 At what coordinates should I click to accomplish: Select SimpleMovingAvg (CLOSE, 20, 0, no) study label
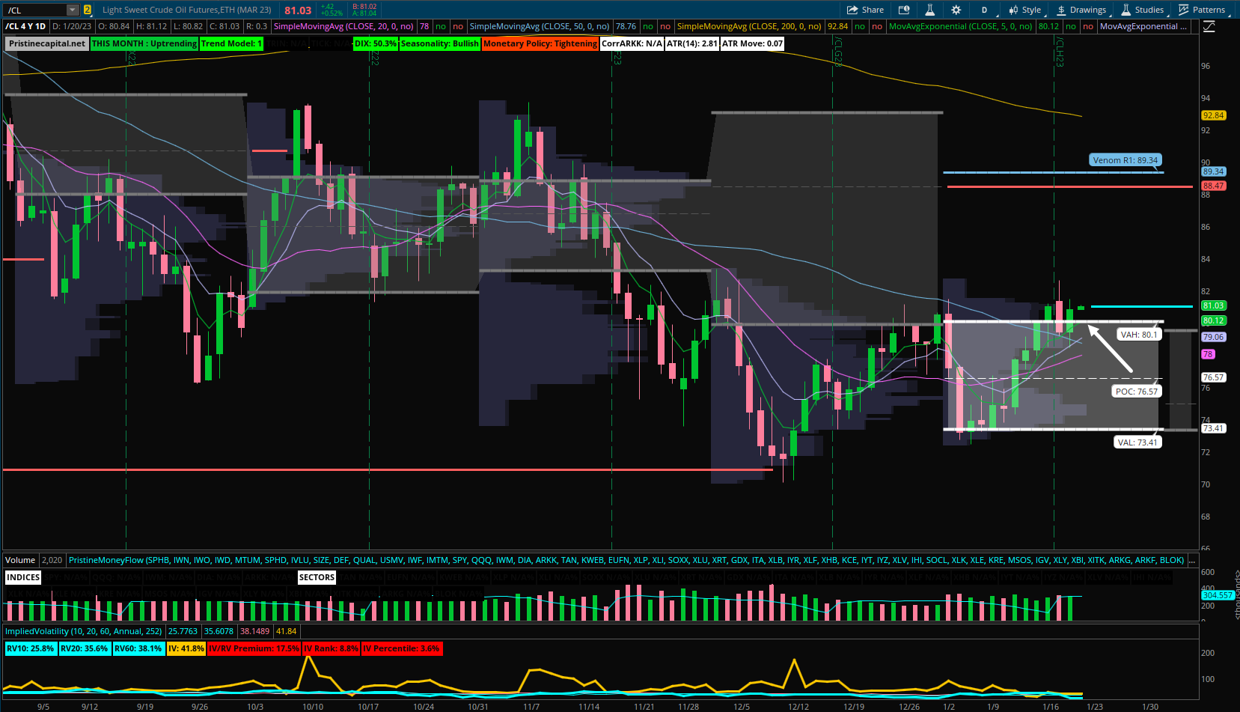click(343, 26)
